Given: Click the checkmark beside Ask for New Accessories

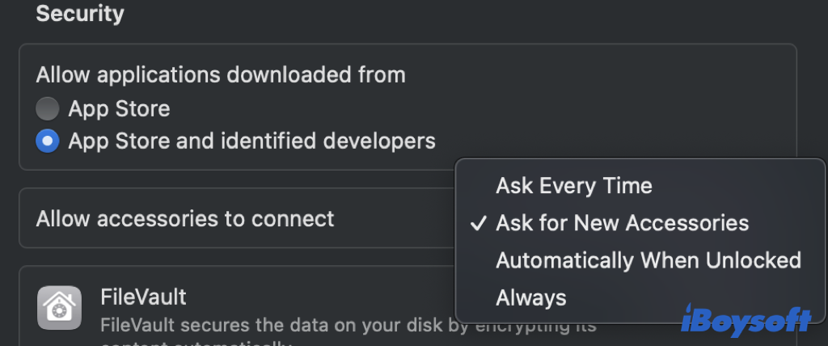Looking at the screenshot, I should pos(478,223).
